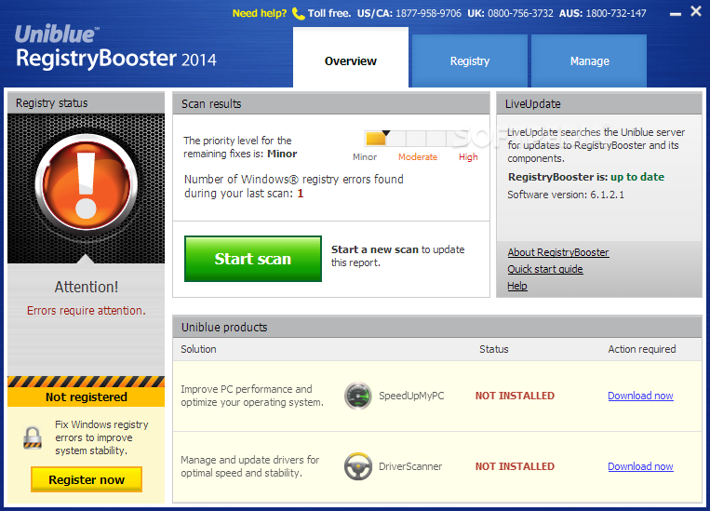Click 'Start a new scan to update' text
710x511 pixels.
coord(397,256)
